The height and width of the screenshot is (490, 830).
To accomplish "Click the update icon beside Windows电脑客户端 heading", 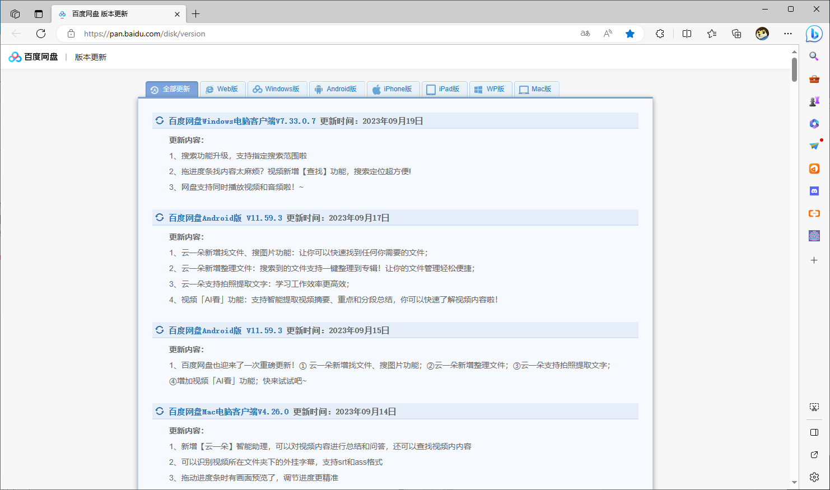I will [160, 120].
